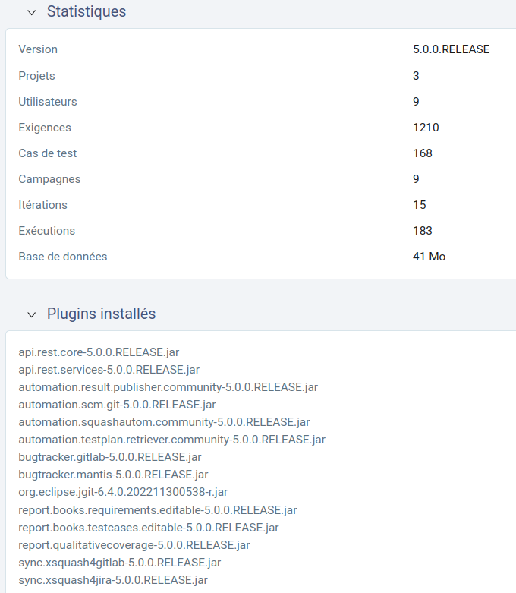Select the sync.xsquash4jira plugin entry

click(113, 580)
